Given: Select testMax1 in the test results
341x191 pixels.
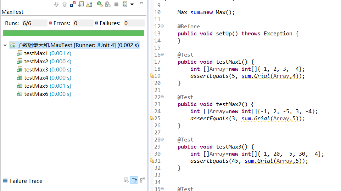Looking at the screenshot, I should pos(47,53).
